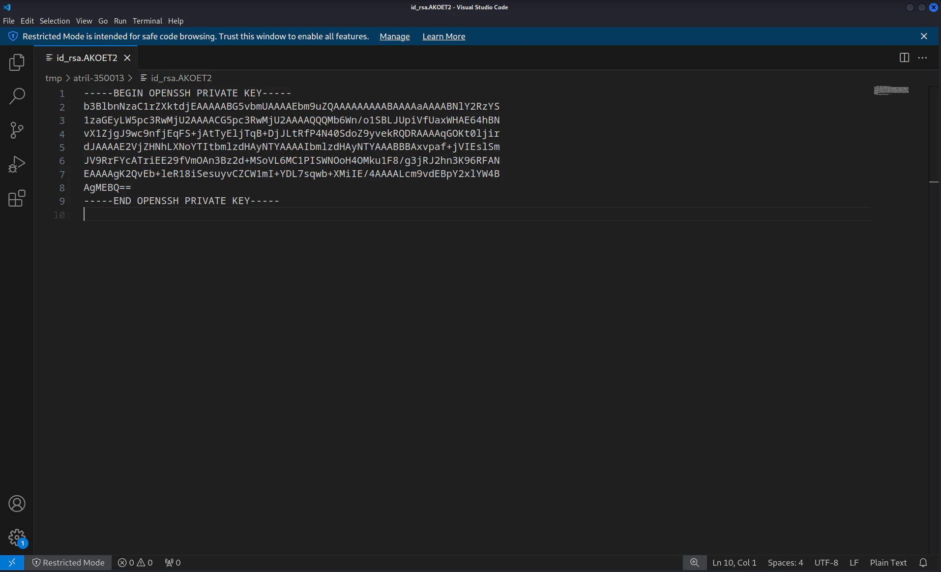
Task: Open the Go menu
Action: point(103,21)
